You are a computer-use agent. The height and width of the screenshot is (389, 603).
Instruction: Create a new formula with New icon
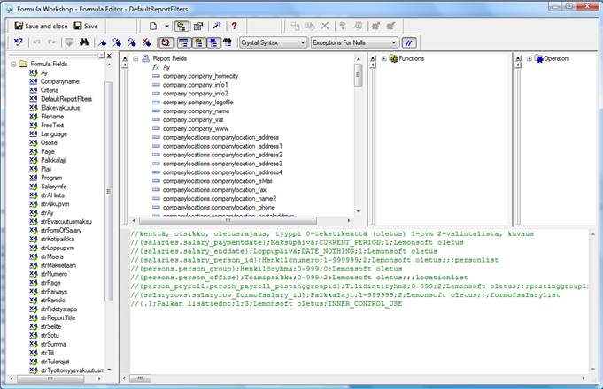[153, 27]
